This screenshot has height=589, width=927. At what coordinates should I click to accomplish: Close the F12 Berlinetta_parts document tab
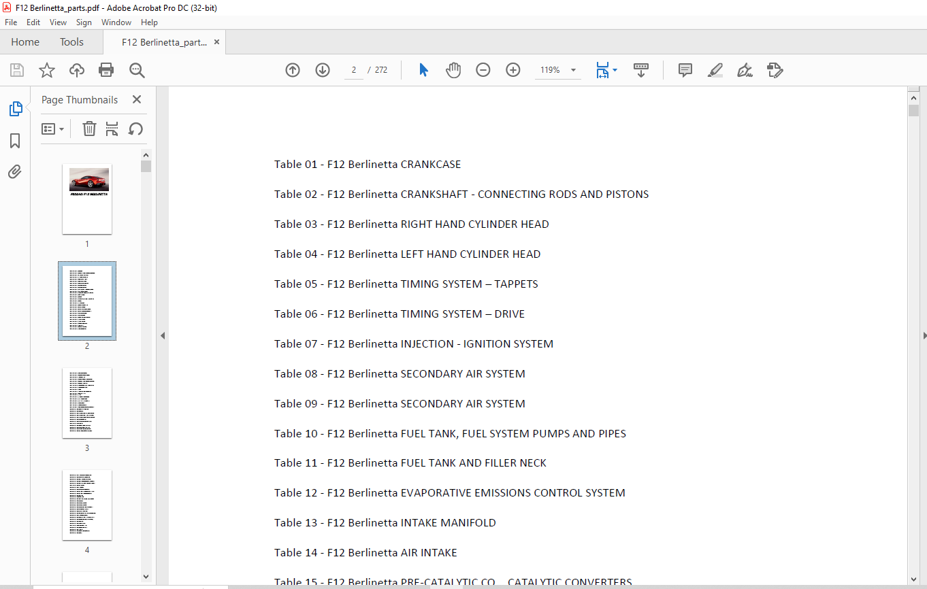(216, 42)
